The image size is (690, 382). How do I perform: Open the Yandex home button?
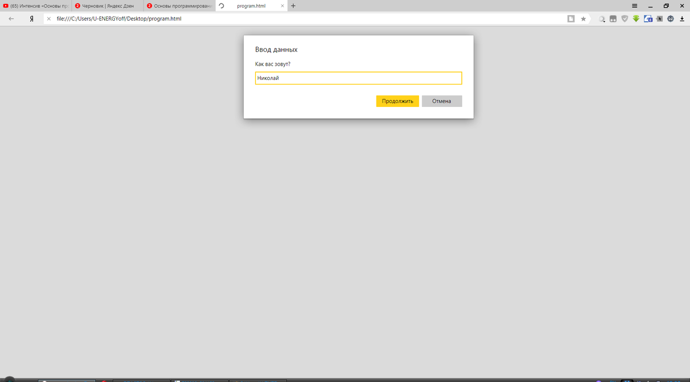point(32,19)
